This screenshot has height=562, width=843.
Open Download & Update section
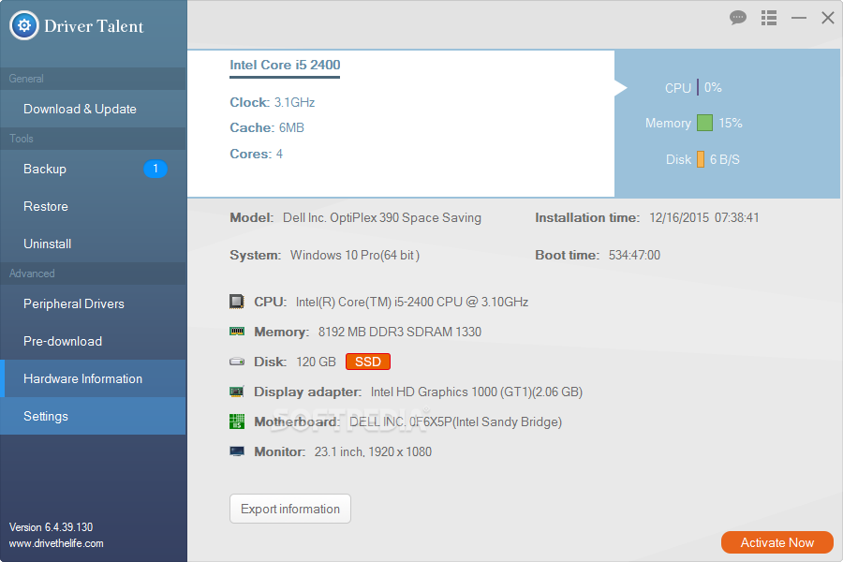[93, 109]
